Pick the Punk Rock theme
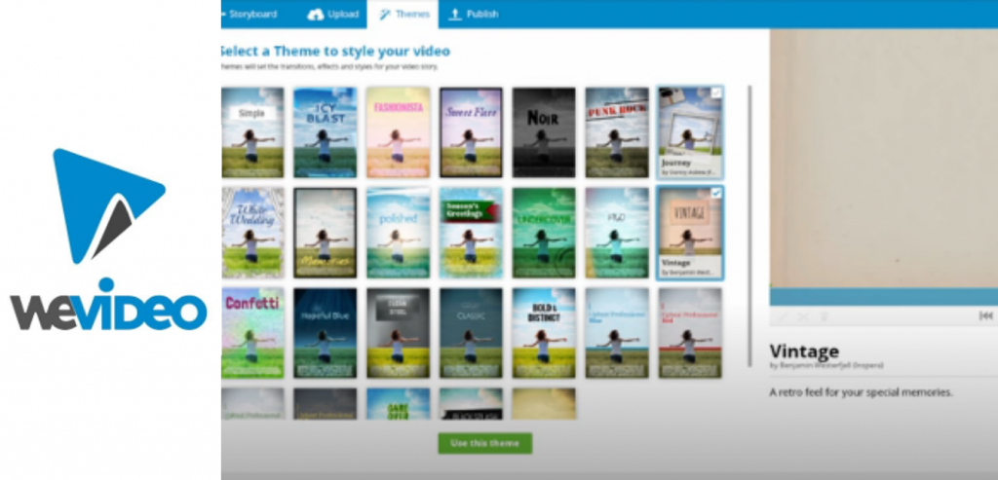This screenshot has height=480, width=998. pyautogui.click(x=617, y=132)
